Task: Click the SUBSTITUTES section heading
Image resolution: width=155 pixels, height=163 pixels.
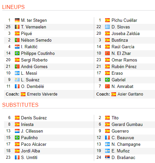Action: click(20, 105)
